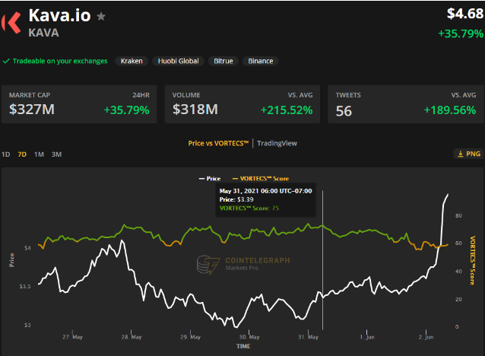Switch to TradingView chart tab
The image size is (485, 356).
point(277,143)
